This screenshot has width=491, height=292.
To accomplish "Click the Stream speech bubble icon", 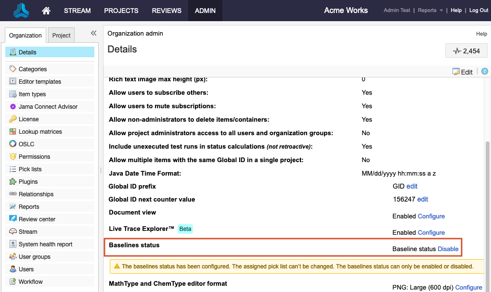I will 13,231.
